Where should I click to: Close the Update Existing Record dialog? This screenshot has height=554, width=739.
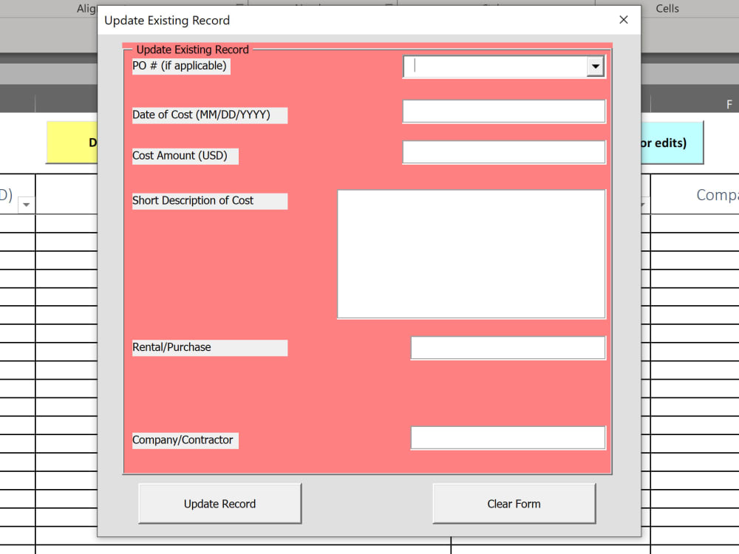pyautogui.click(x=623, y=20)
